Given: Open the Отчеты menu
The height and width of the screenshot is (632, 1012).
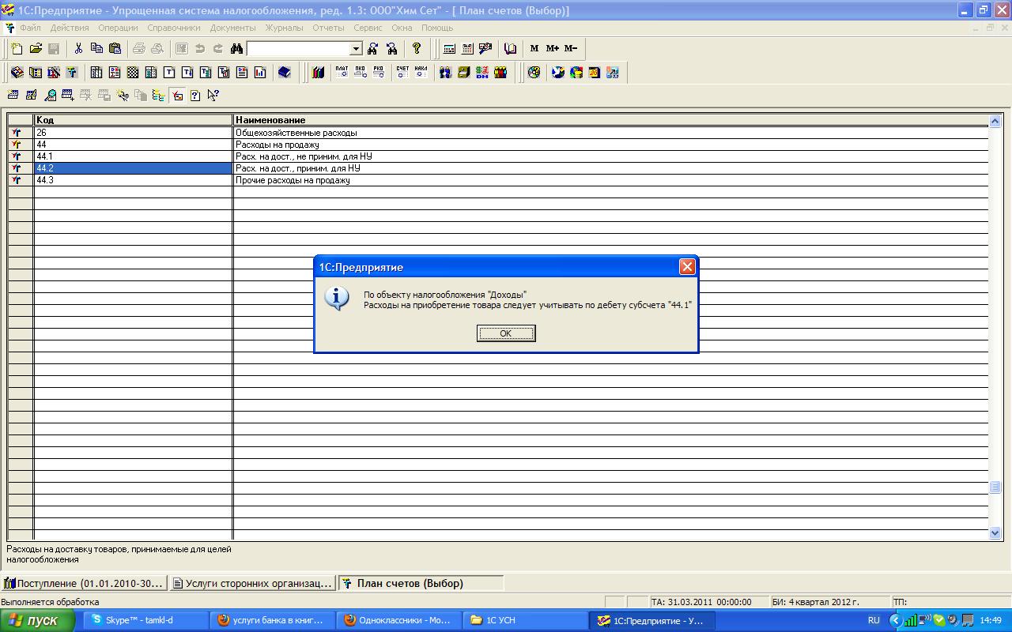Looking at the screenshot, I should (328, 28).
